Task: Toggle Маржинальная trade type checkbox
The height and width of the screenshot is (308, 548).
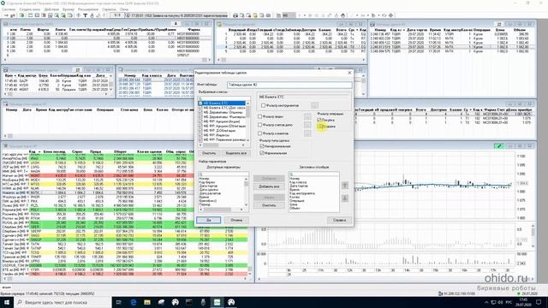Action: 262,153
